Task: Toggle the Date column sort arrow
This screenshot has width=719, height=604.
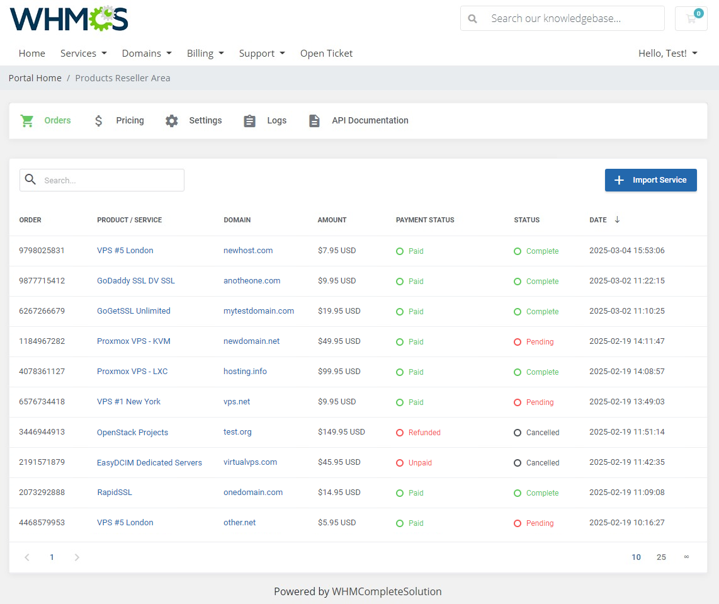Action: pyautogui.click(x=616, y=220)
